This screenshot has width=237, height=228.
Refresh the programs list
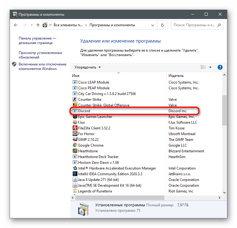coord(162,25)
